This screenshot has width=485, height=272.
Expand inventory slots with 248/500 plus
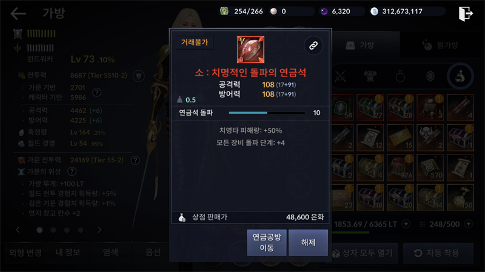point(469,224)
